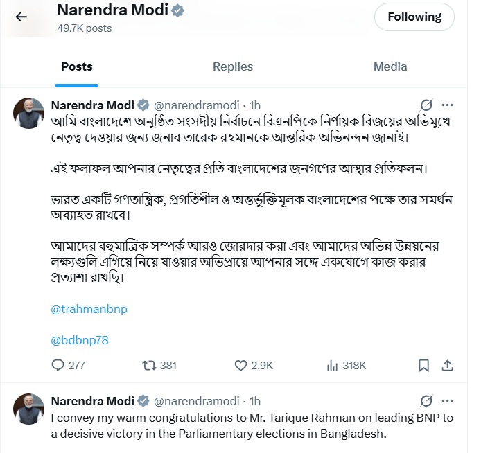The image size is (481, 453).
Task: Click Modi's avatar on first post
Action: pyautogui.click(x=29, y=113)
